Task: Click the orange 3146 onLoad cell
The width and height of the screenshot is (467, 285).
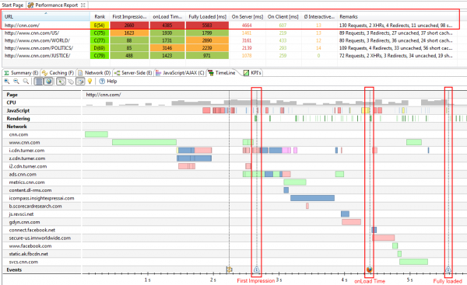Action: [x=167, y=48]
